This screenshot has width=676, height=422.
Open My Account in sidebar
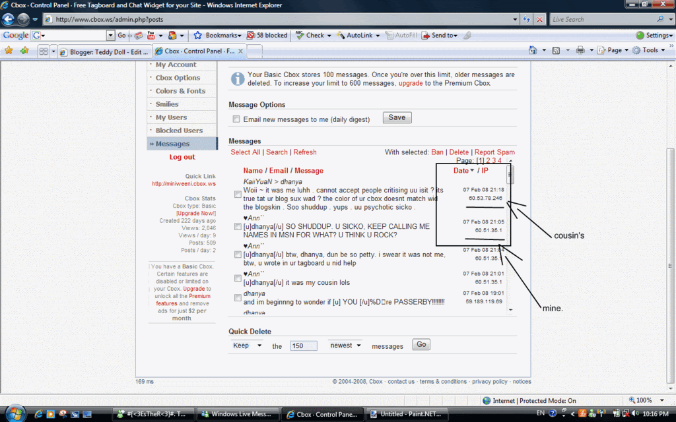176,65
